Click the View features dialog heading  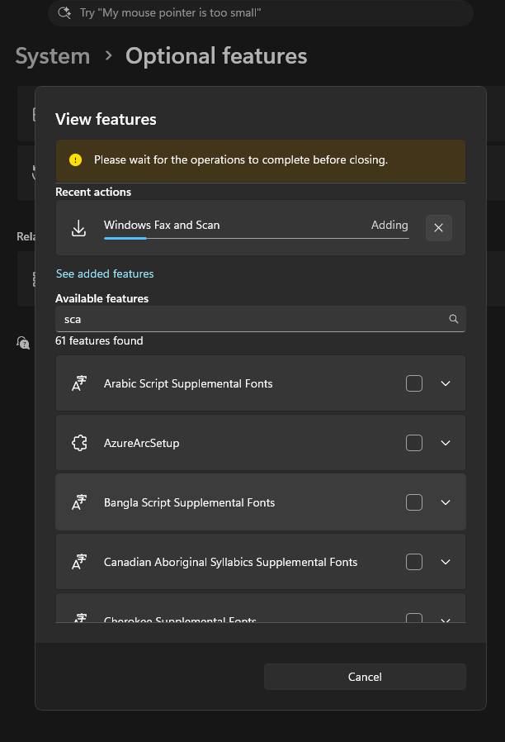(x=106, y=119)
